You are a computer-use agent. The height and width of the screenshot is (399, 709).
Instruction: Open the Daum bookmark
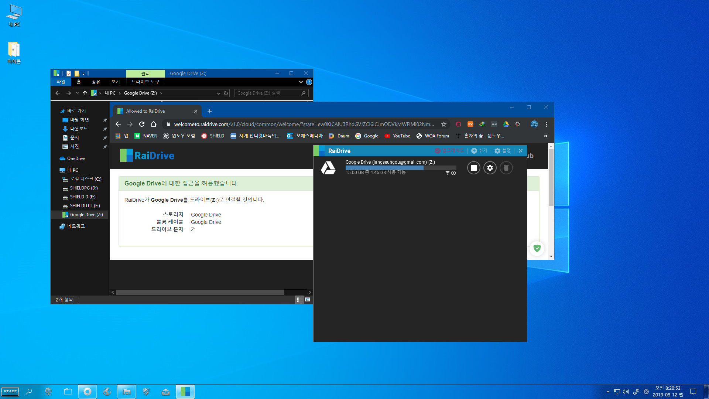(339, 136)
